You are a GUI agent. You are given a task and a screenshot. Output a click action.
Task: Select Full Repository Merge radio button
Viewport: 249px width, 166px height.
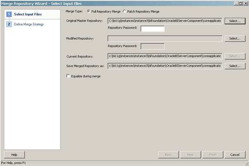click(88, 11)
